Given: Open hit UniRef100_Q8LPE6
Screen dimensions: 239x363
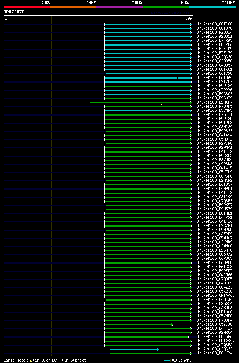Looking at the screenshot, I should coord(214,45).
